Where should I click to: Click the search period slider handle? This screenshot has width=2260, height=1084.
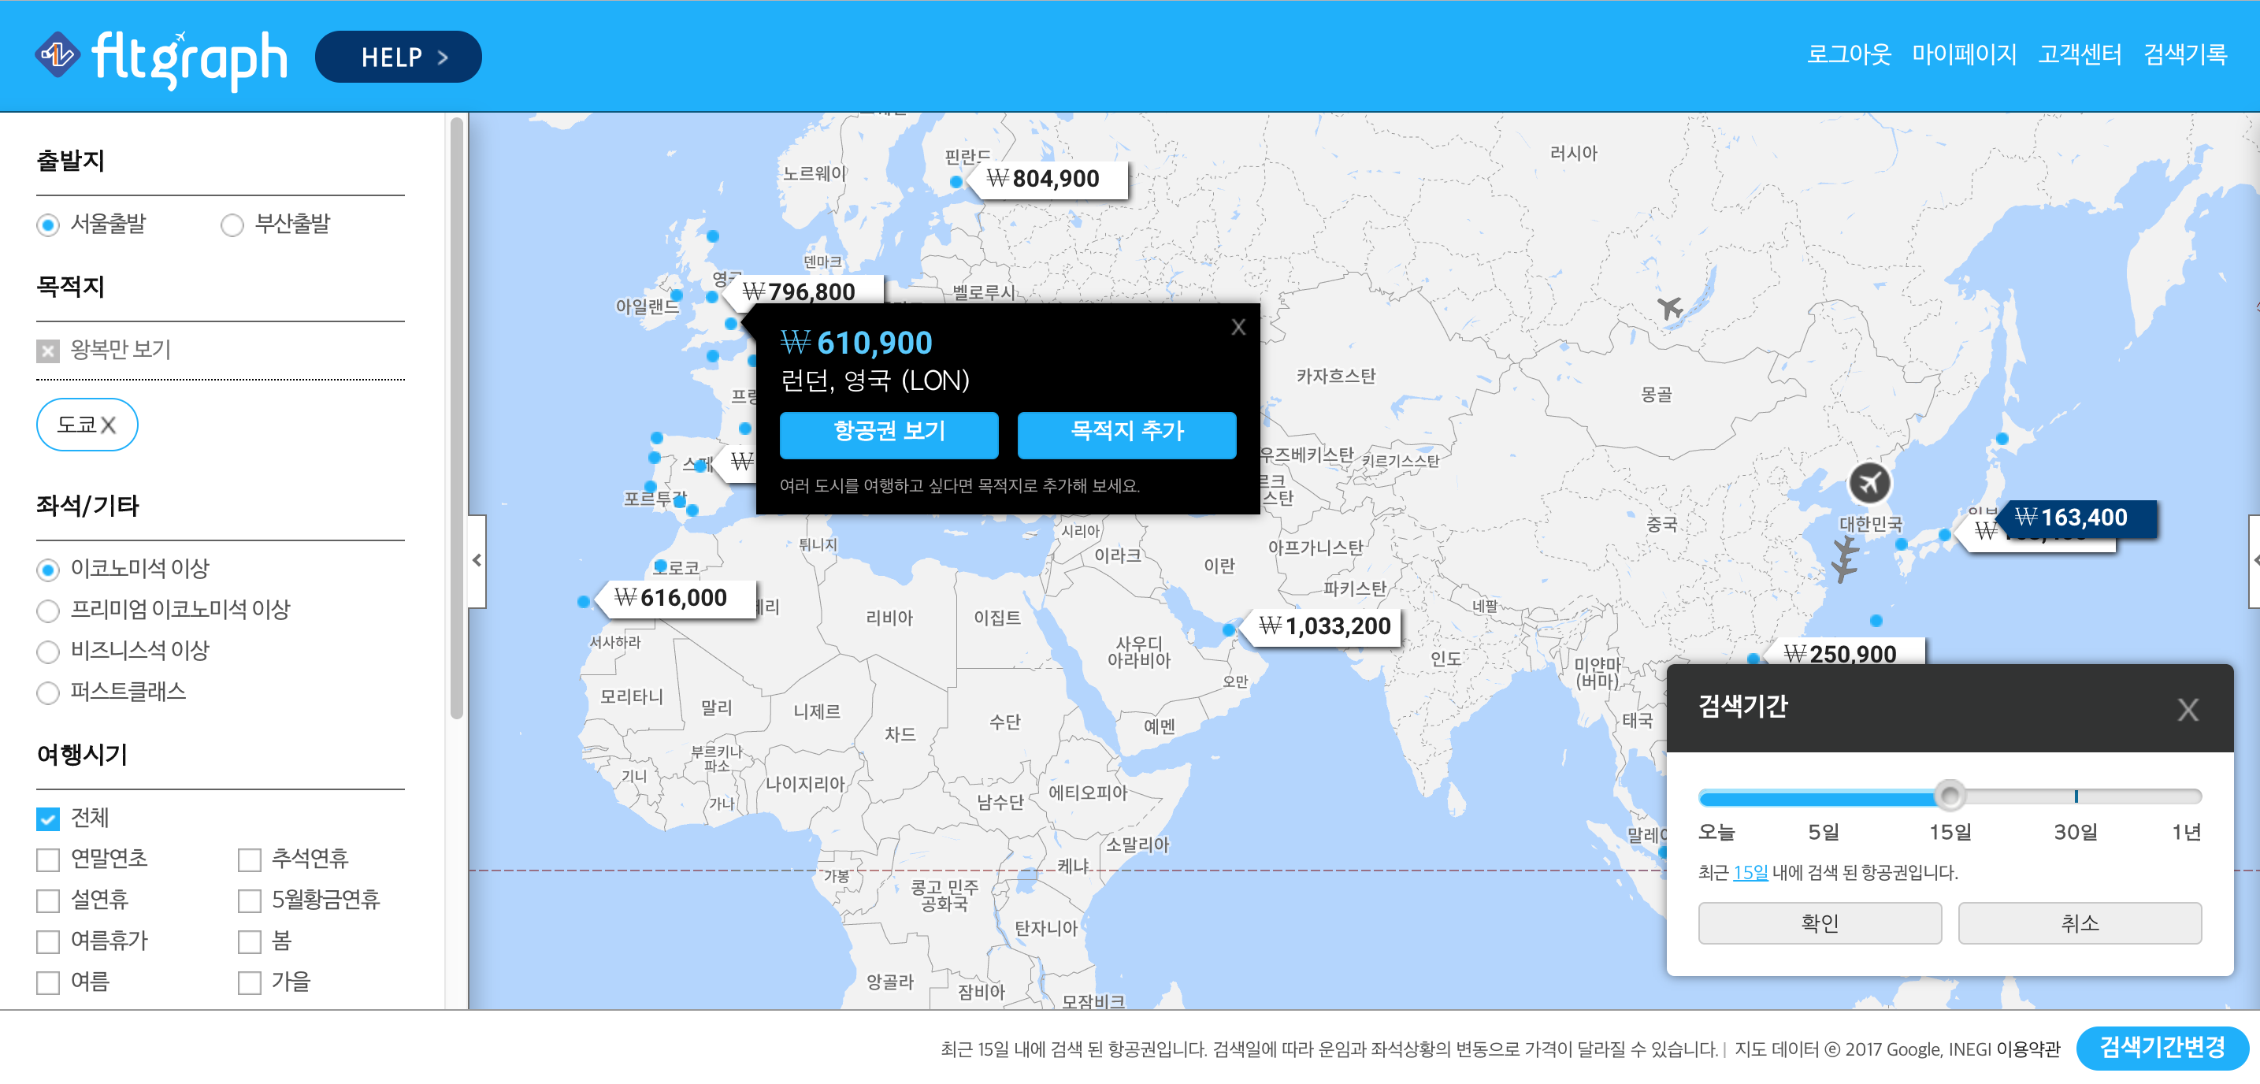pos(1950,796)
